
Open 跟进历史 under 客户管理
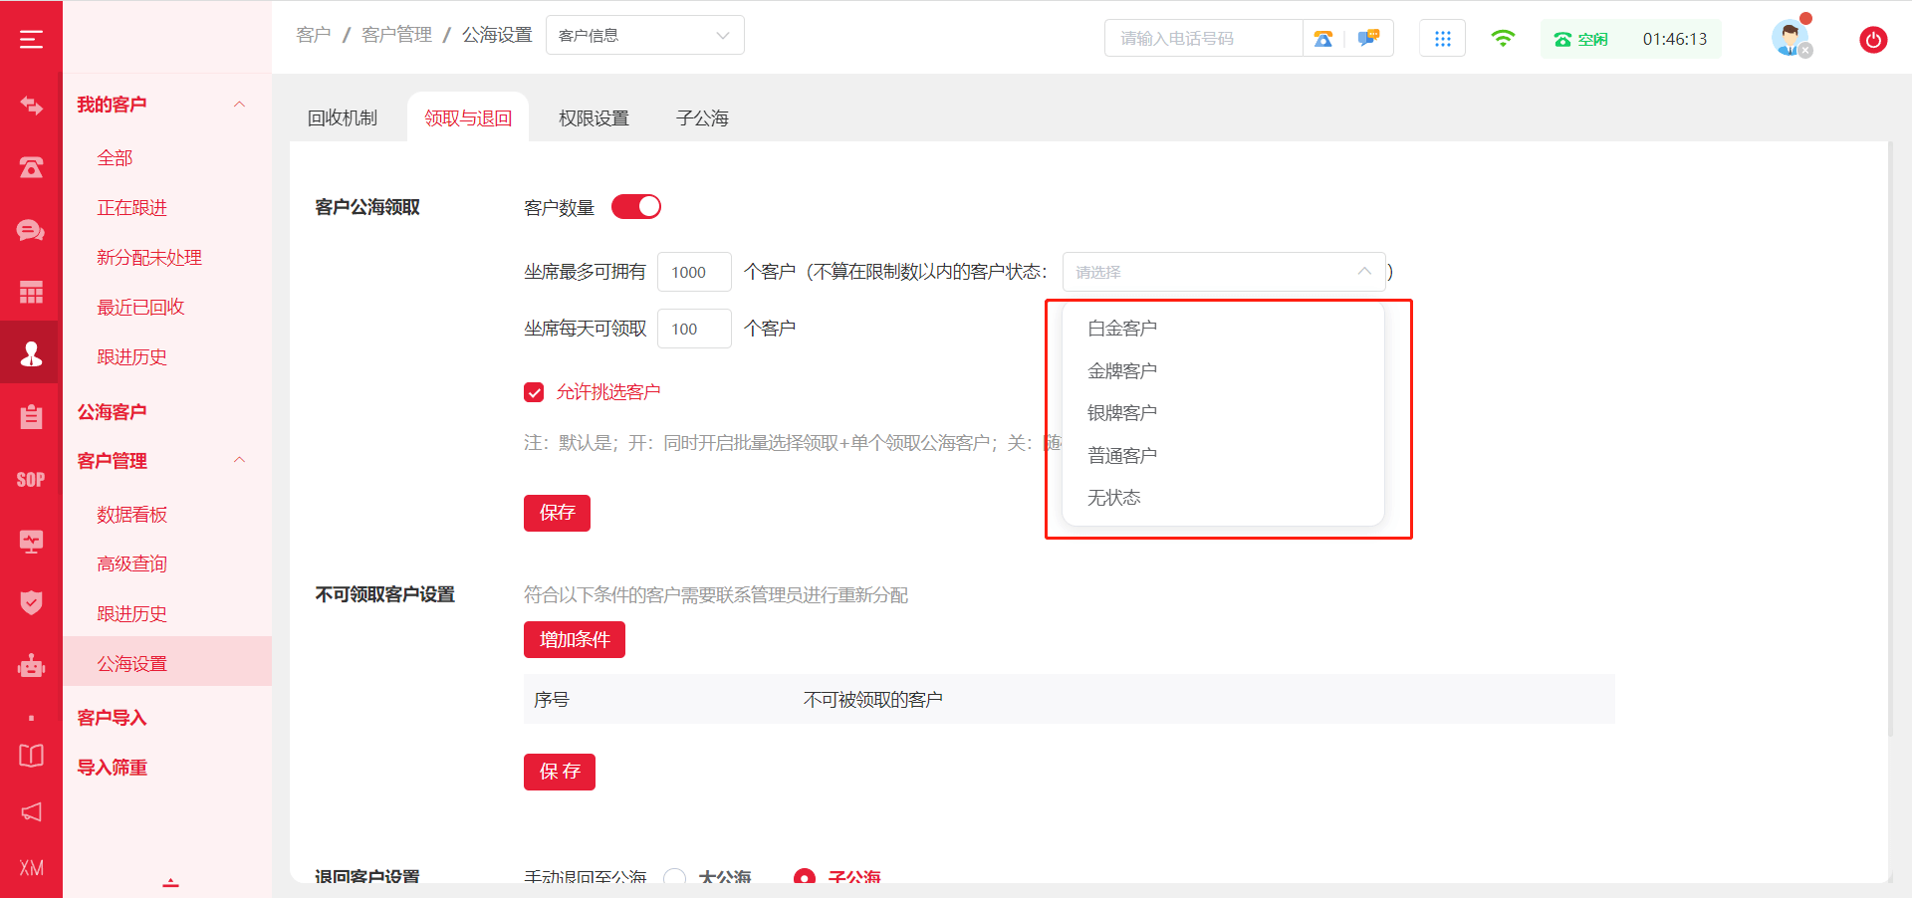(131, 614)
